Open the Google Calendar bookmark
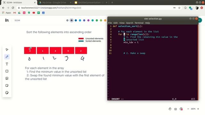Image resolution: width=205 pixels, height=115 pixels. click(44, 13)
